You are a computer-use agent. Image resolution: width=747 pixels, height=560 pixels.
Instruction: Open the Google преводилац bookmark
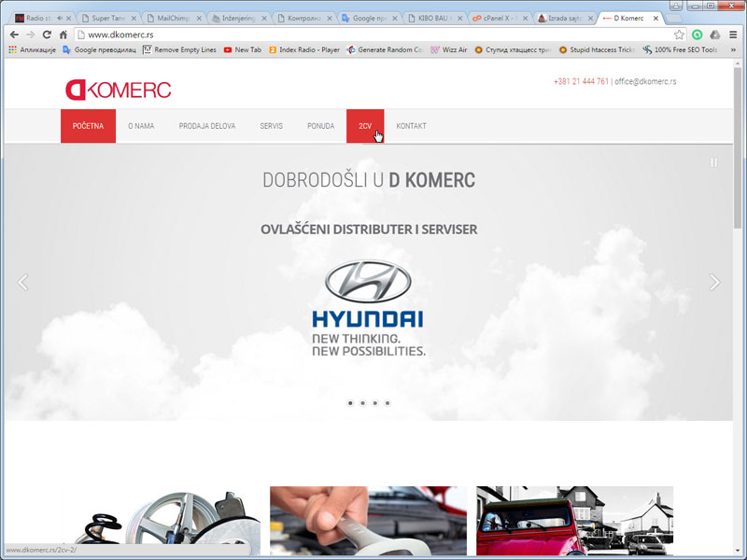pyautogui.click(x=99, y=49)
